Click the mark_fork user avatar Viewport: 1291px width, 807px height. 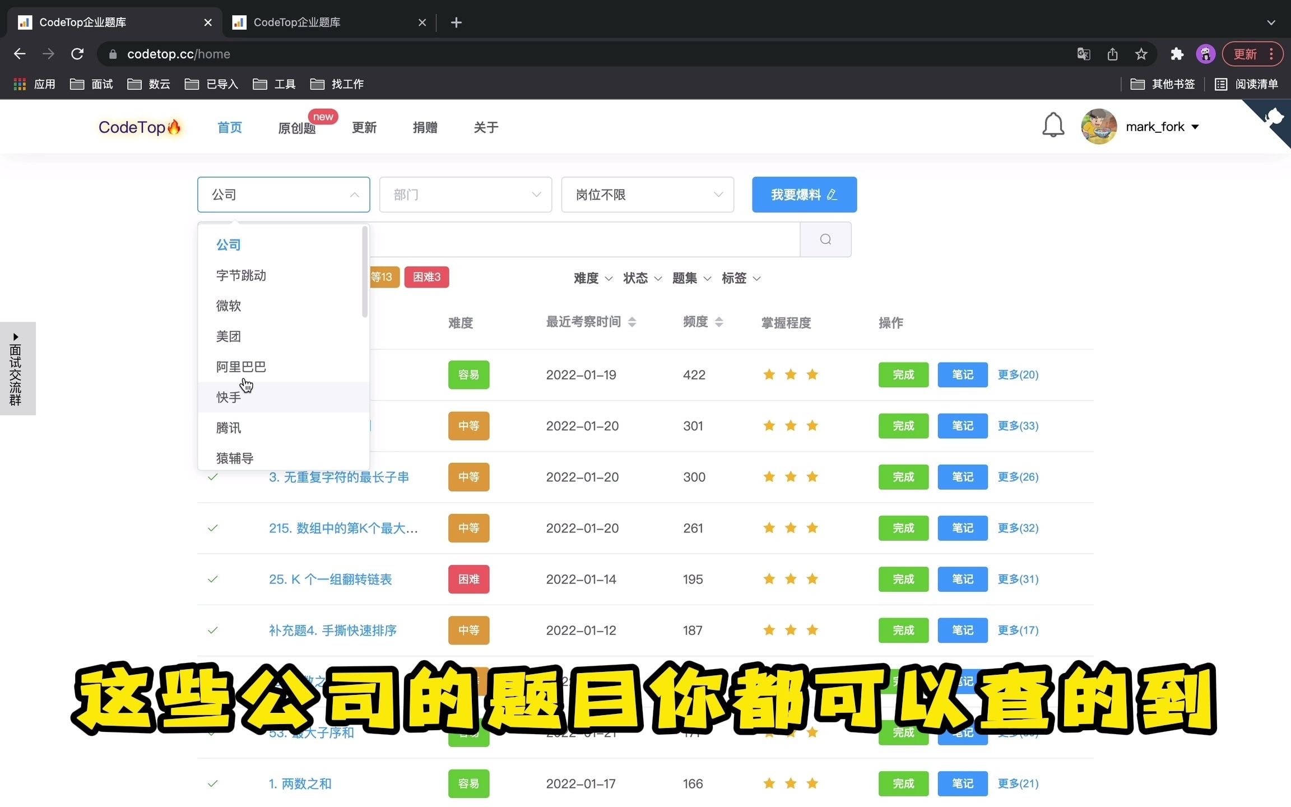(1099, 126)
